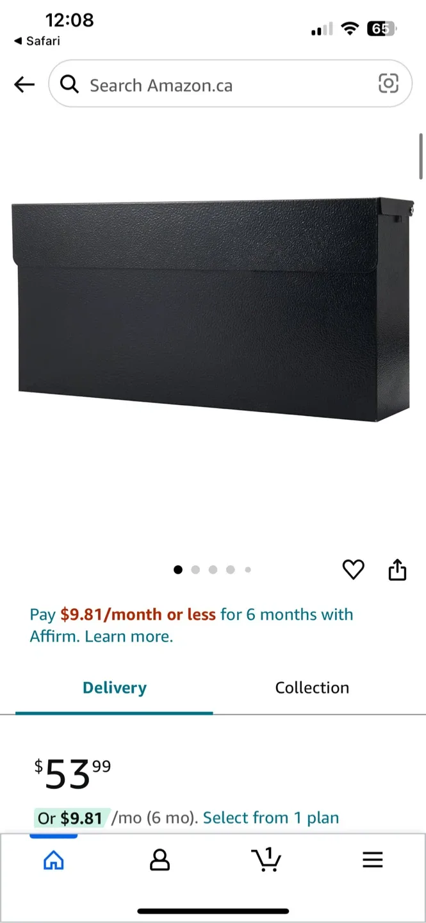Screen dimensions: 426x923
Task: Switch to the Delivery tab
Action: 114,688
